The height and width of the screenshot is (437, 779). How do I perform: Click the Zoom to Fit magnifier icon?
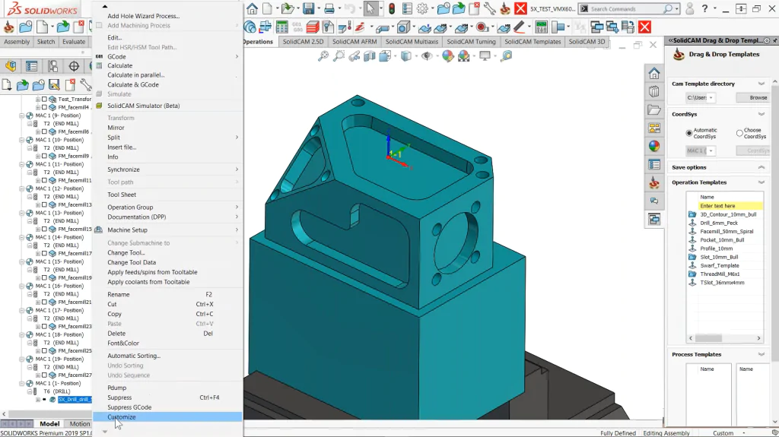point(323,55)
